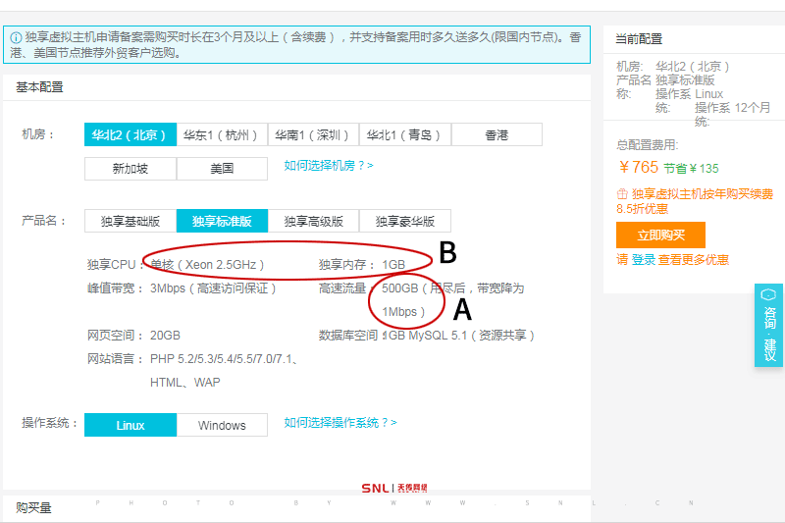Switch to the 独享高级版 product
This screenshot has width=785, height=523.
click(313, 221)
